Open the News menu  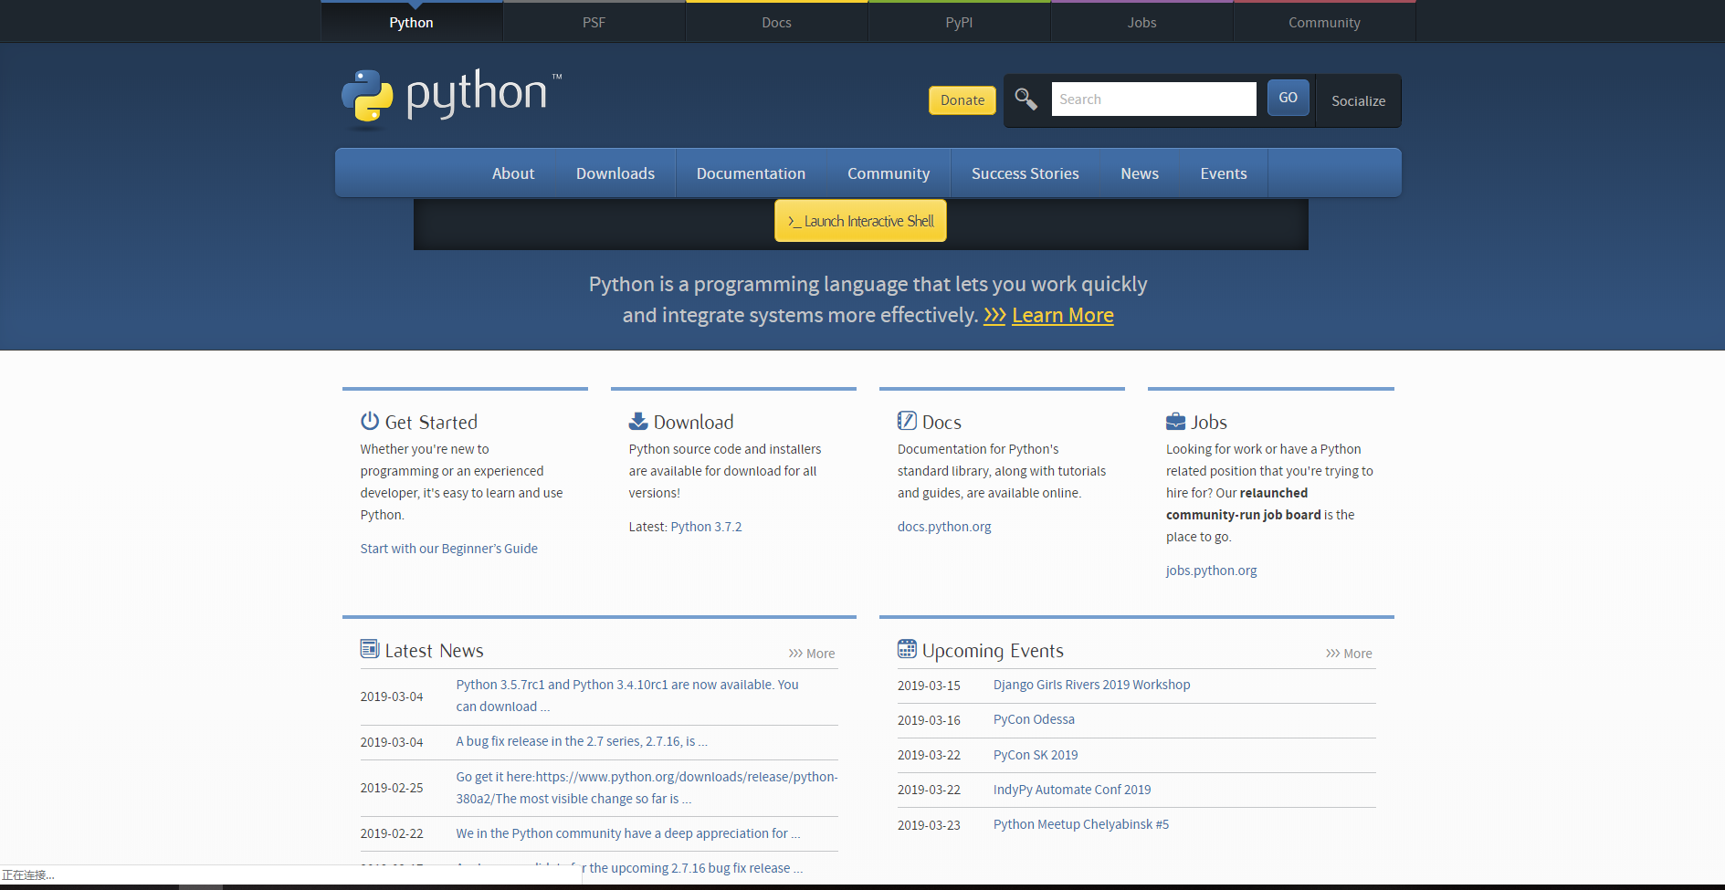[1140, 173]
